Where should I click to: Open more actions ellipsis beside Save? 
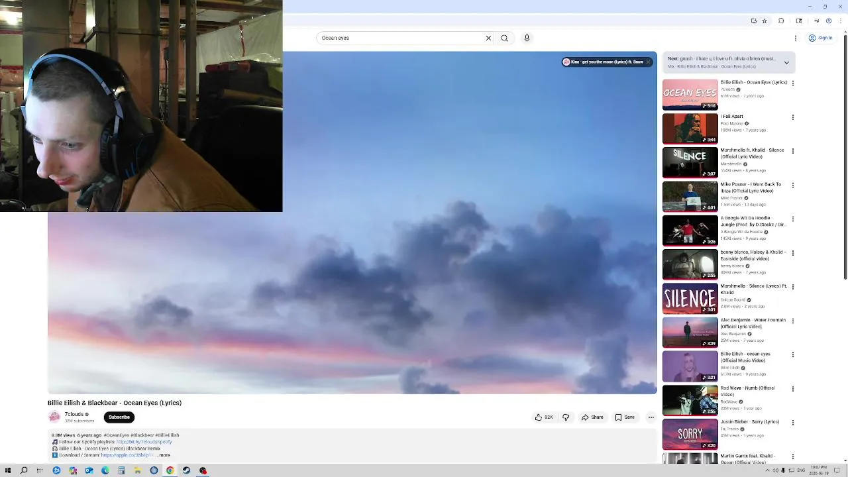pyautogui.click(x=651, y=417)
